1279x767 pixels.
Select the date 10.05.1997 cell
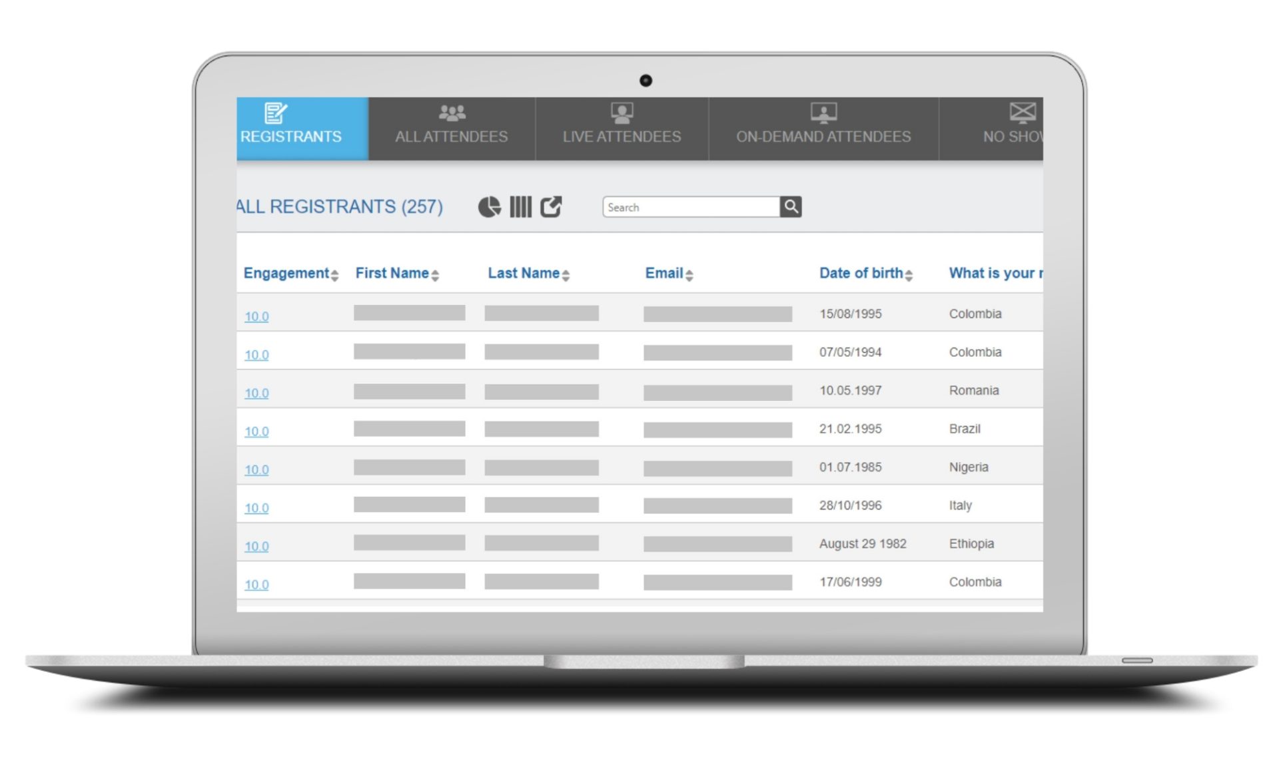point(850,390)
